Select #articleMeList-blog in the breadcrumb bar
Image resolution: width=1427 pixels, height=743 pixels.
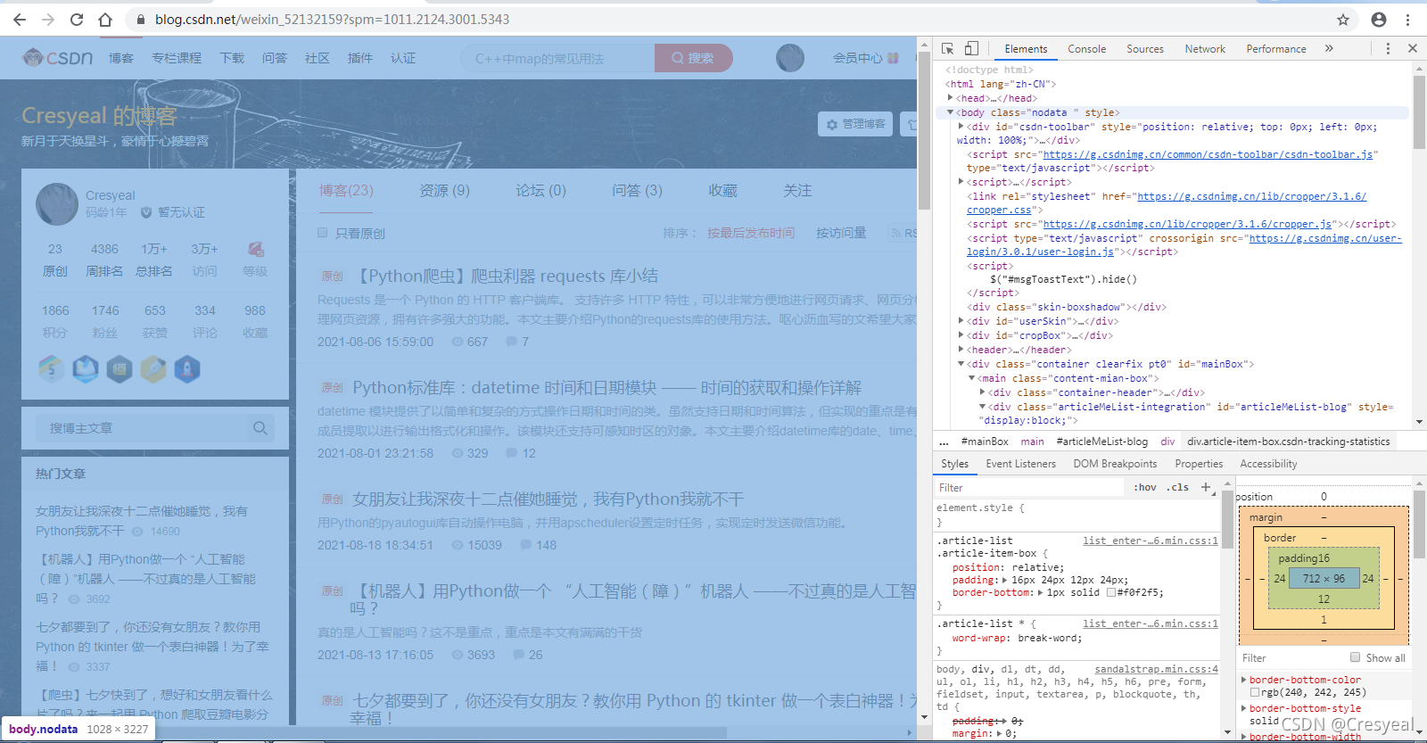[x=1101, y=442]
